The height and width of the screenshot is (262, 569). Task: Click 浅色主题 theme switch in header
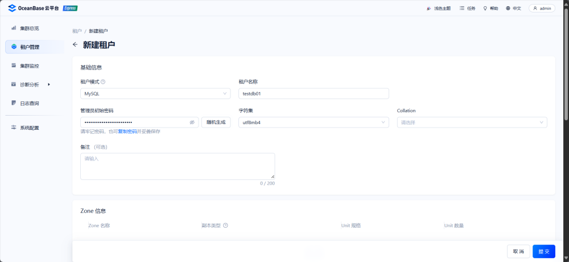(439, 9)
